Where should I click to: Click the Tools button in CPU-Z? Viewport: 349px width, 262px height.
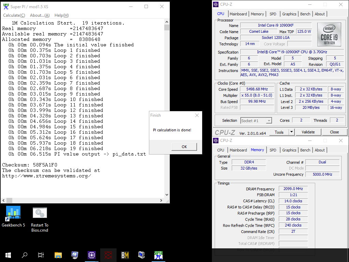tap(279, 132)
